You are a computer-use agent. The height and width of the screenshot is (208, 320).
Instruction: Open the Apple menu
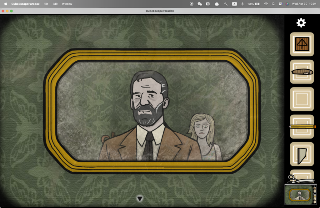pyautogui.click(x=6, y=4)
